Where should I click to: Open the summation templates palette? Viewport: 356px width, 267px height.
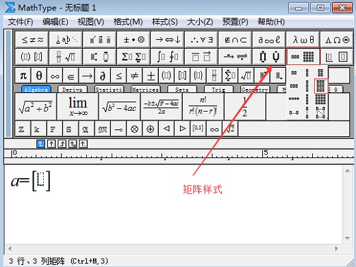click(133, 57)
